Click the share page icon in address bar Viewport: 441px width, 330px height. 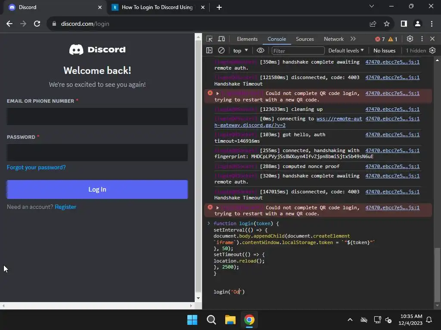coord(373,24)
